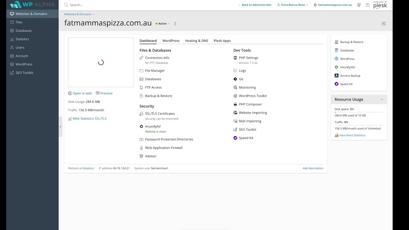The height and width of the screenshot is (230, 409).
Task: Click the ImunifyAV gear icon
Action: [141, 126]
